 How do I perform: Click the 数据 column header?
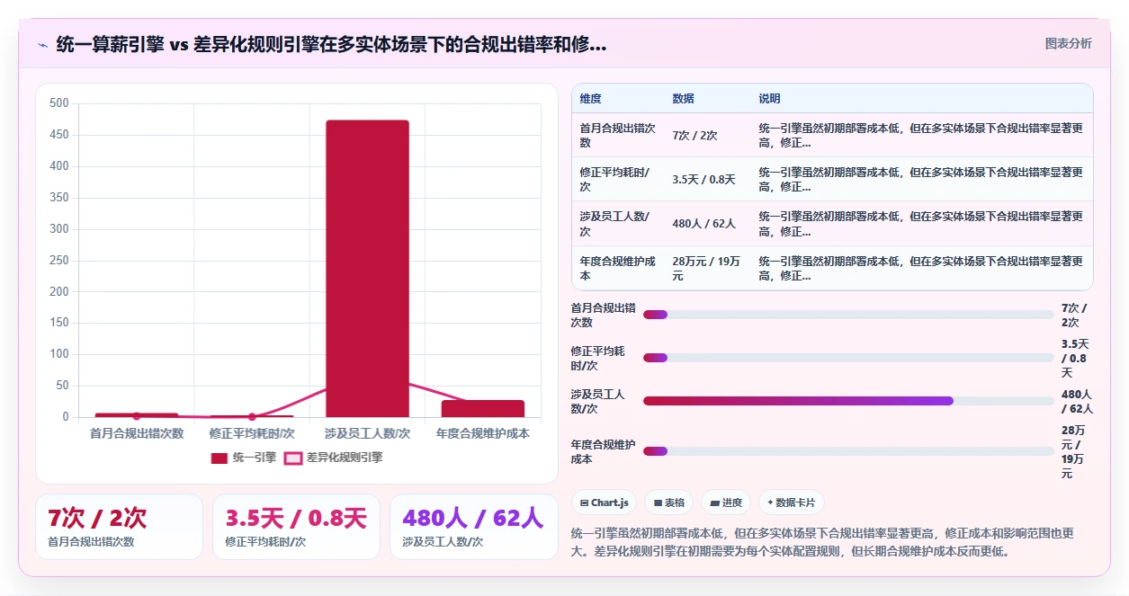pyautogui.click(x=683, y=99)
